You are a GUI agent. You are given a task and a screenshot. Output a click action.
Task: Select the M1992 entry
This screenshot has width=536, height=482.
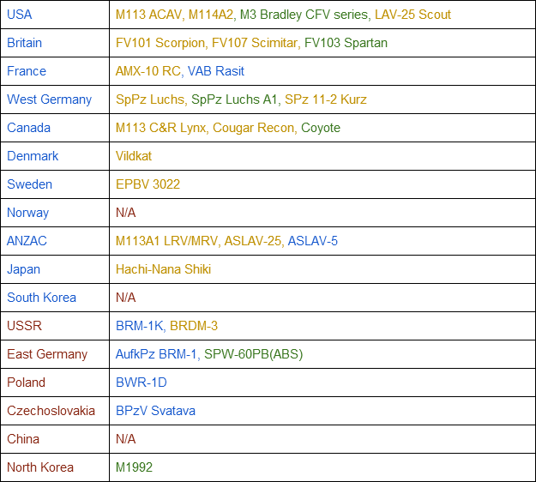[134, 467]
